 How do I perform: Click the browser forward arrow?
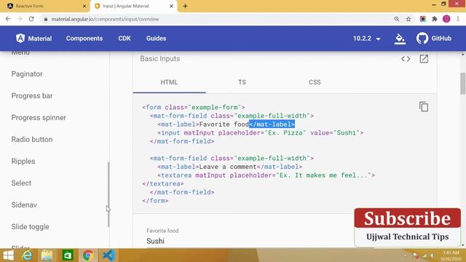coord(20,19)
